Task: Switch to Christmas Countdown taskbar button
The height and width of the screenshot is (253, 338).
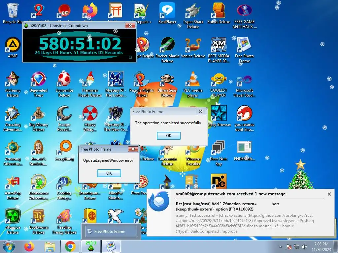Action: [90, 247]
